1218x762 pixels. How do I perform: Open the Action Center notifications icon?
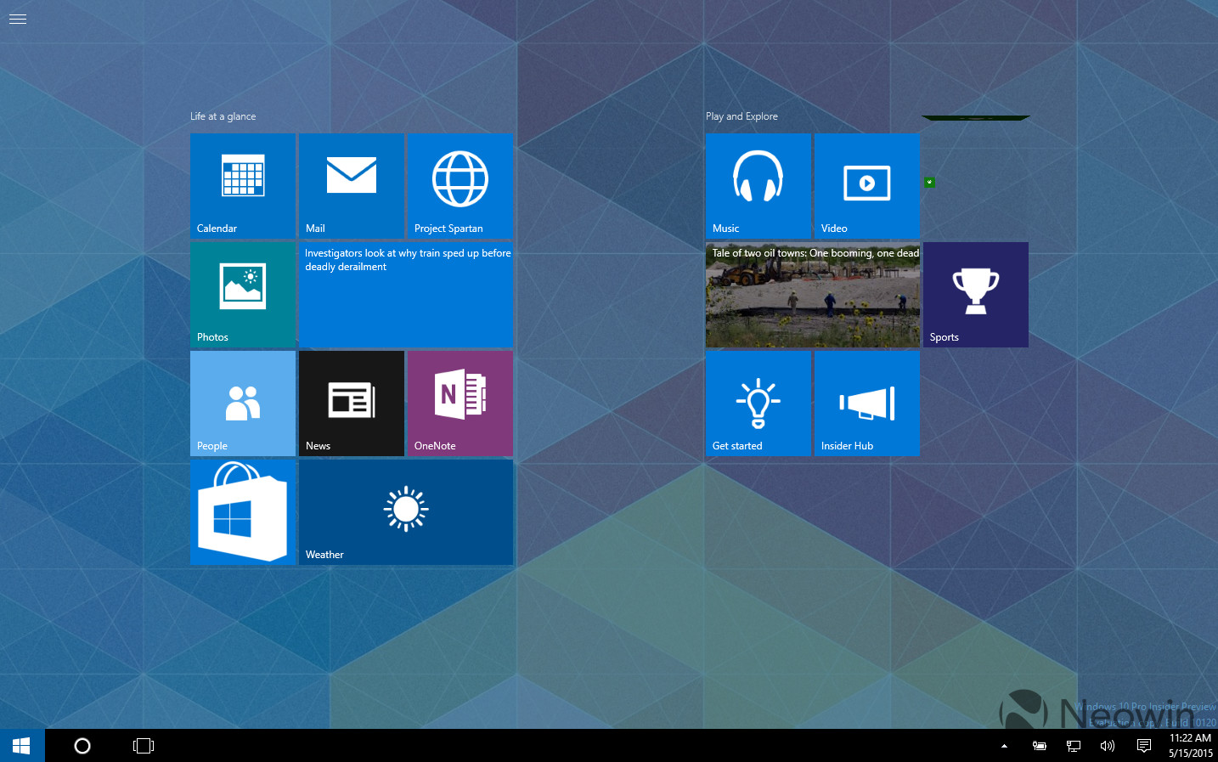[x=1144, y=746]
